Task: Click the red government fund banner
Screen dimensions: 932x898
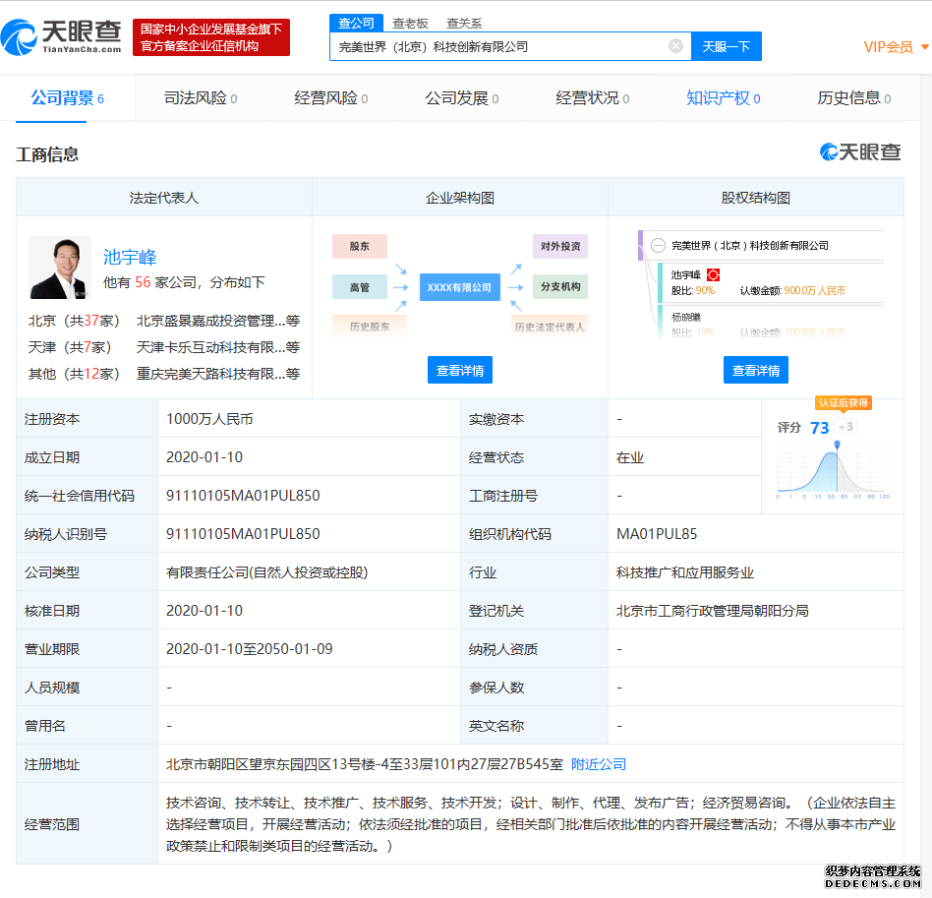Action: [x=211, y=36]
